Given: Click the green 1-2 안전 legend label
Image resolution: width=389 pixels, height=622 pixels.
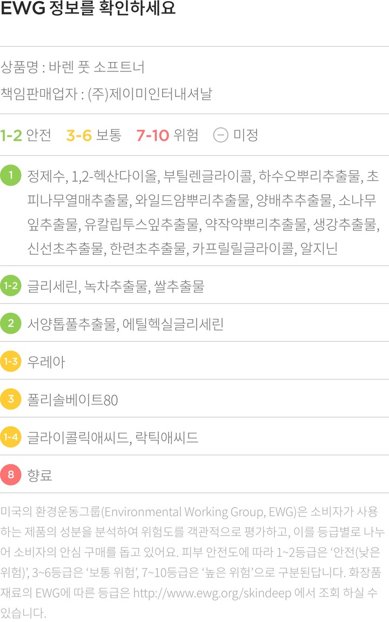Looking at the screenshot, I should [25, 135].
